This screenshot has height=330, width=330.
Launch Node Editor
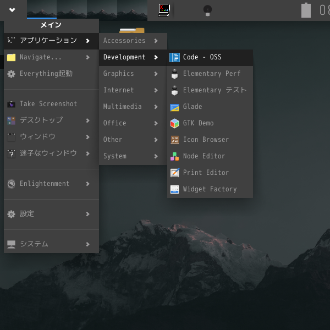[x=210, y=156]
